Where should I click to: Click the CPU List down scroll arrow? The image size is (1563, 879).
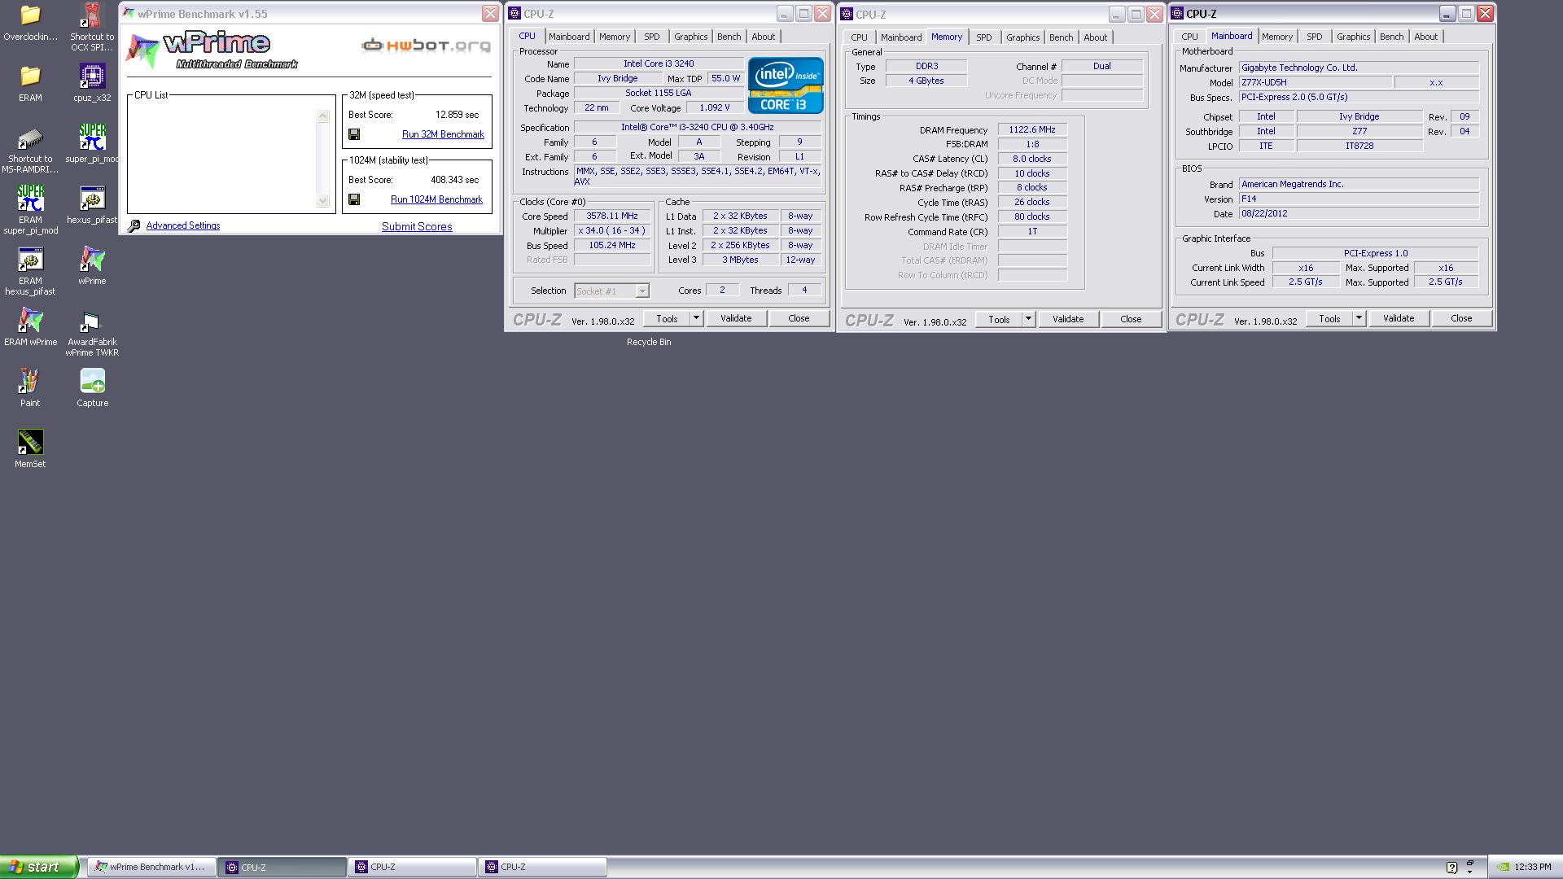pos(323,200)
